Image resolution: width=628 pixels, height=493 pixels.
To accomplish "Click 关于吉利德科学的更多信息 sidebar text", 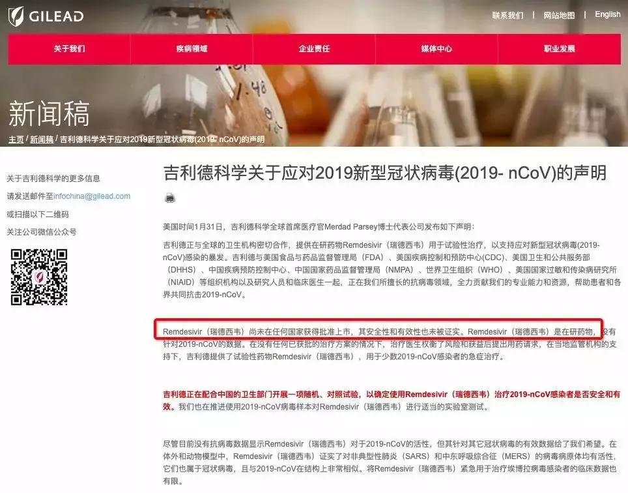I will click(53, 179).
